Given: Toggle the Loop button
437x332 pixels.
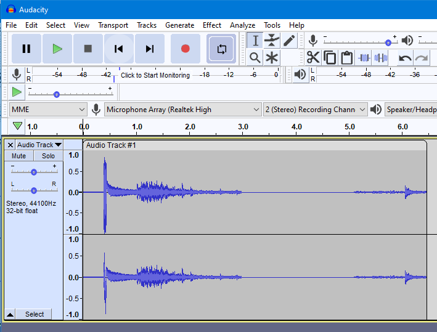Looking at the screenshot, I should pyautogui.click(x=221, y=49).
